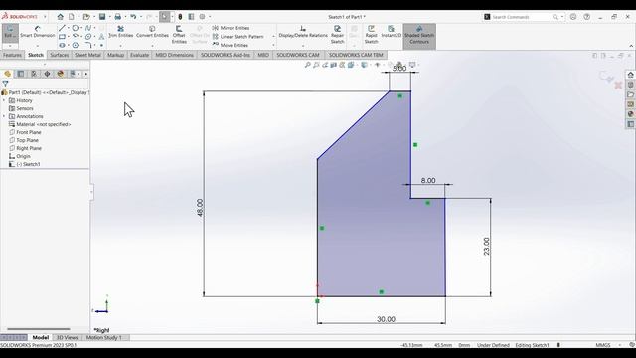Open Motion Study 1 bottom tab
Viewport: 636px width, 358px height.
(103, 338)
